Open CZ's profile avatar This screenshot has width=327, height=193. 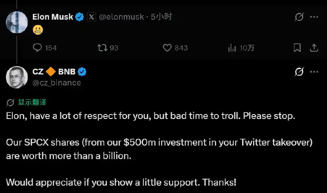[17, 77]
